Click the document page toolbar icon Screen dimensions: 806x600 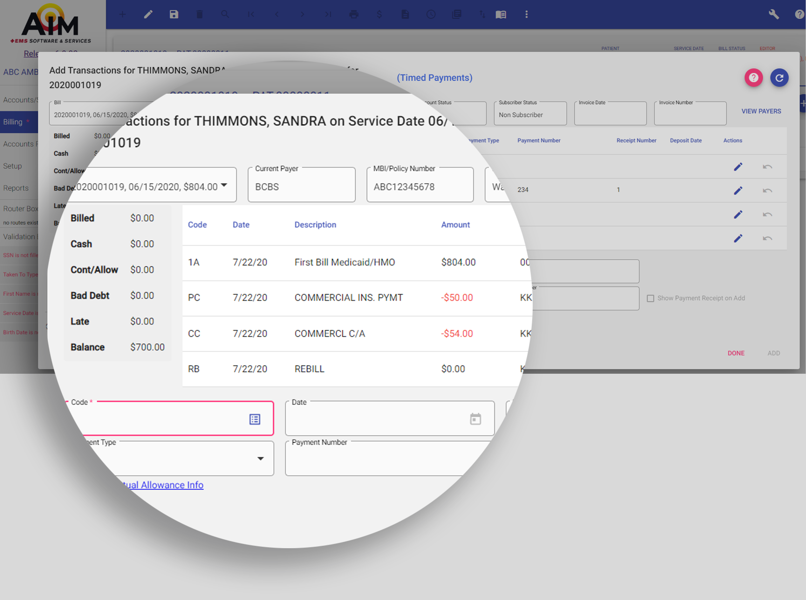405,14
